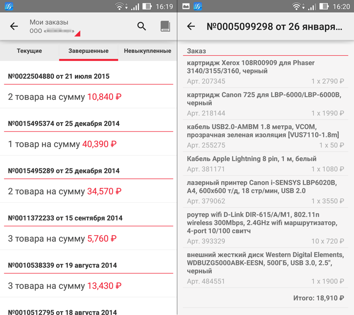Tap the 1 x 1080 ₽ price
The width and height of the screenshot is (354, 315).
tap(328, 169)
